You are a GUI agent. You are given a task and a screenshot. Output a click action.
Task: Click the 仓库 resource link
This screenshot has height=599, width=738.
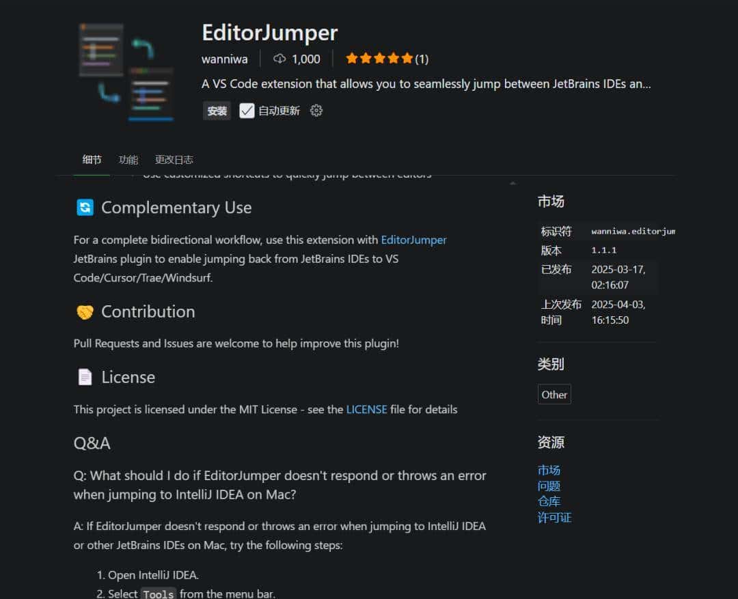[549, 501]
